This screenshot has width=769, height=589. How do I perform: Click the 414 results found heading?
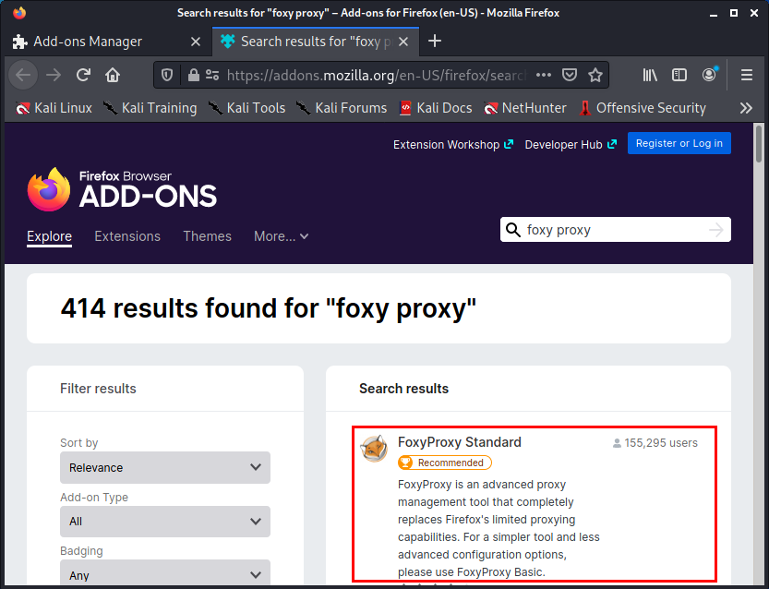[x=269, y=308]
